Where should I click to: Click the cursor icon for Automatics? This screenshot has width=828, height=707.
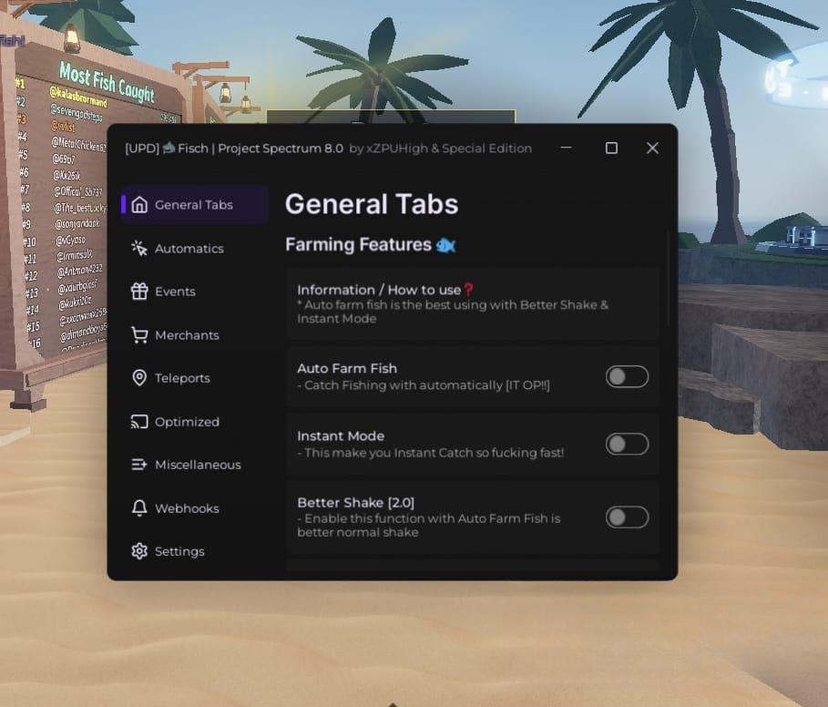click(x=139, y=249)
